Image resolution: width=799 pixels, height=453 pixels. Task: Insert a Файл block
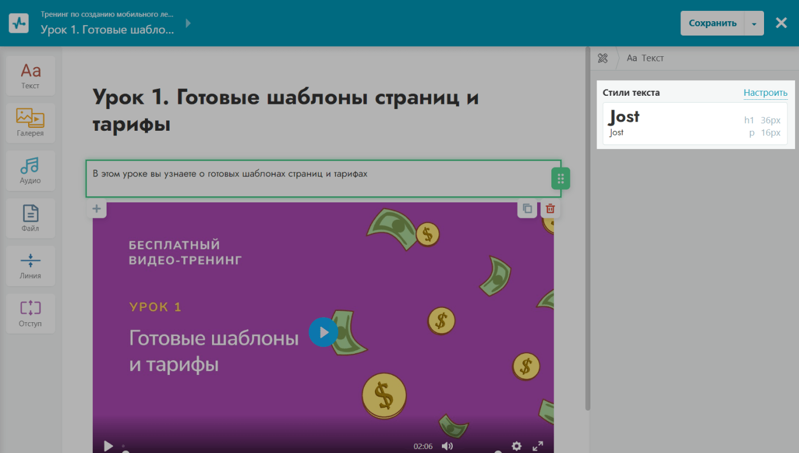[x=30, y=218]
